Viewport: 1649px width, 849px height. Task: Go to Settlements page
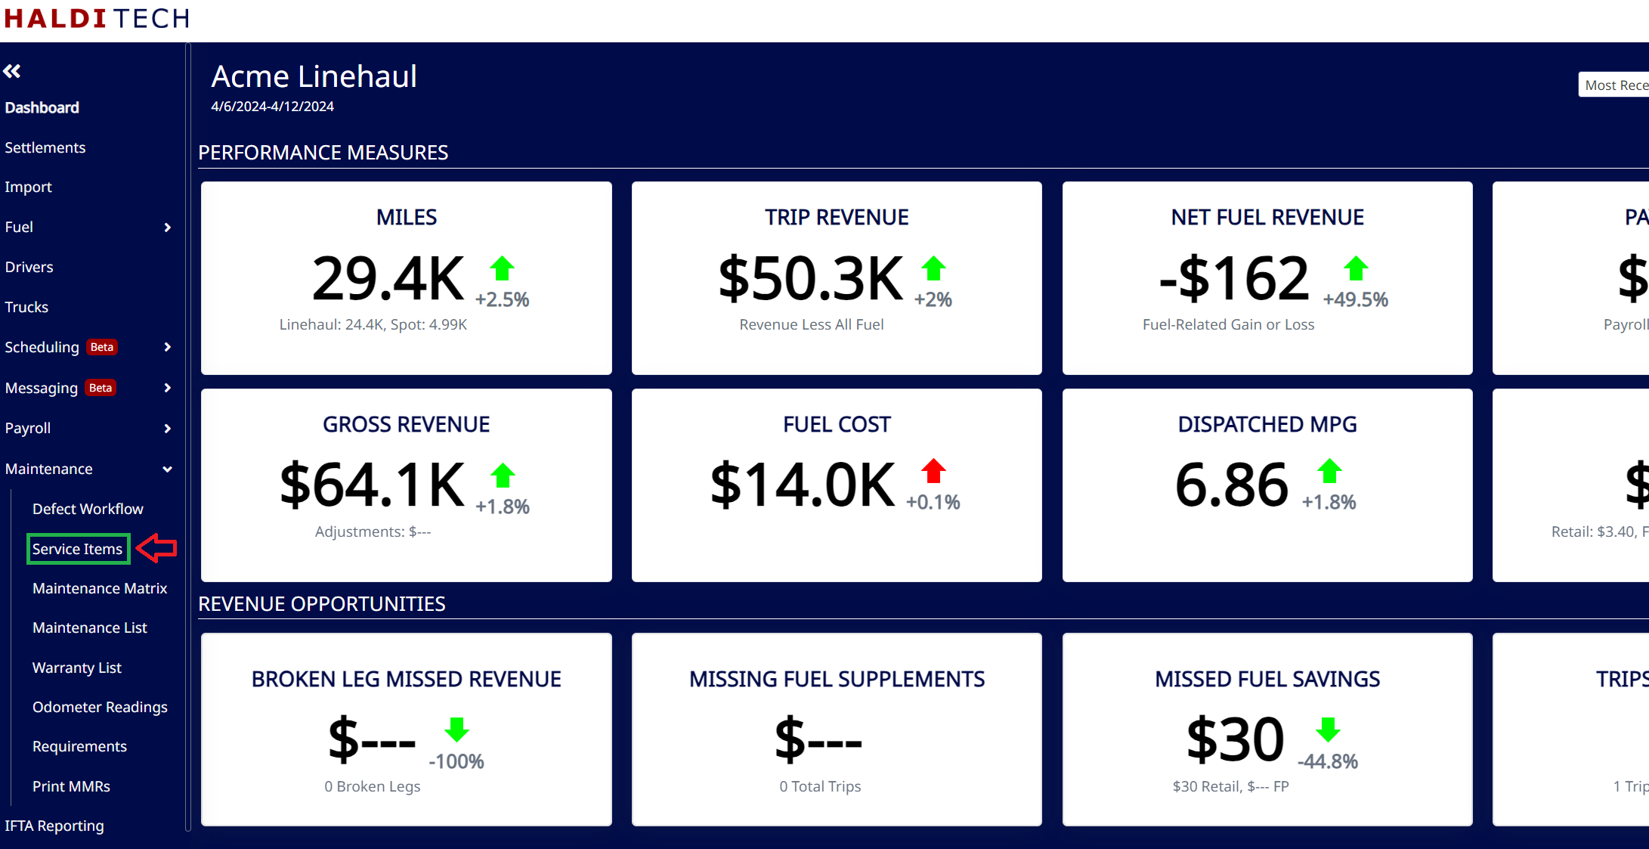(x=45, y=147)
